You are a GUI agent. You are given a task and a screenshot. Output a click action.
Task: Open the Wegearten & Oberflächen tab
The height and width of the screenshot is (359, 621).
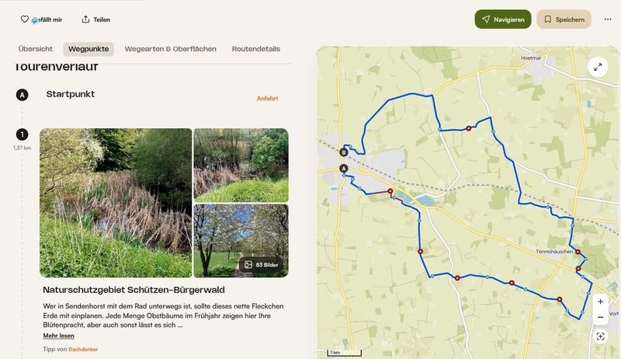(x=170, y=49)
